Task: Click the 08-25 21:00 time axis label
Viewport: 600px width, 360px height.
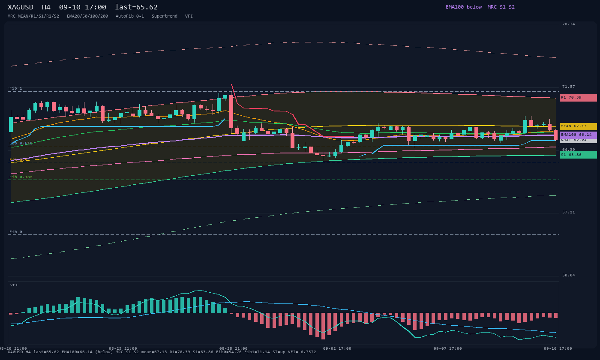Action: point(123,348)
